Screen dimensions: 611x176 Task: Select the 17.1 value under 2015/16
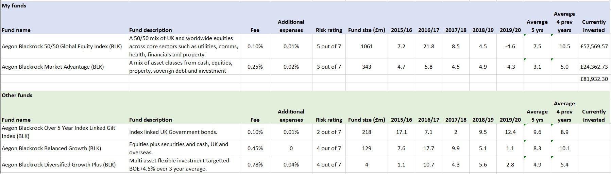pyautogui.click(x=401, y=132)
